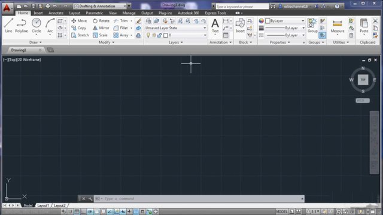Click the Rotate tool
This screenshot has height=215, width=383.
[x=101, y=21]
